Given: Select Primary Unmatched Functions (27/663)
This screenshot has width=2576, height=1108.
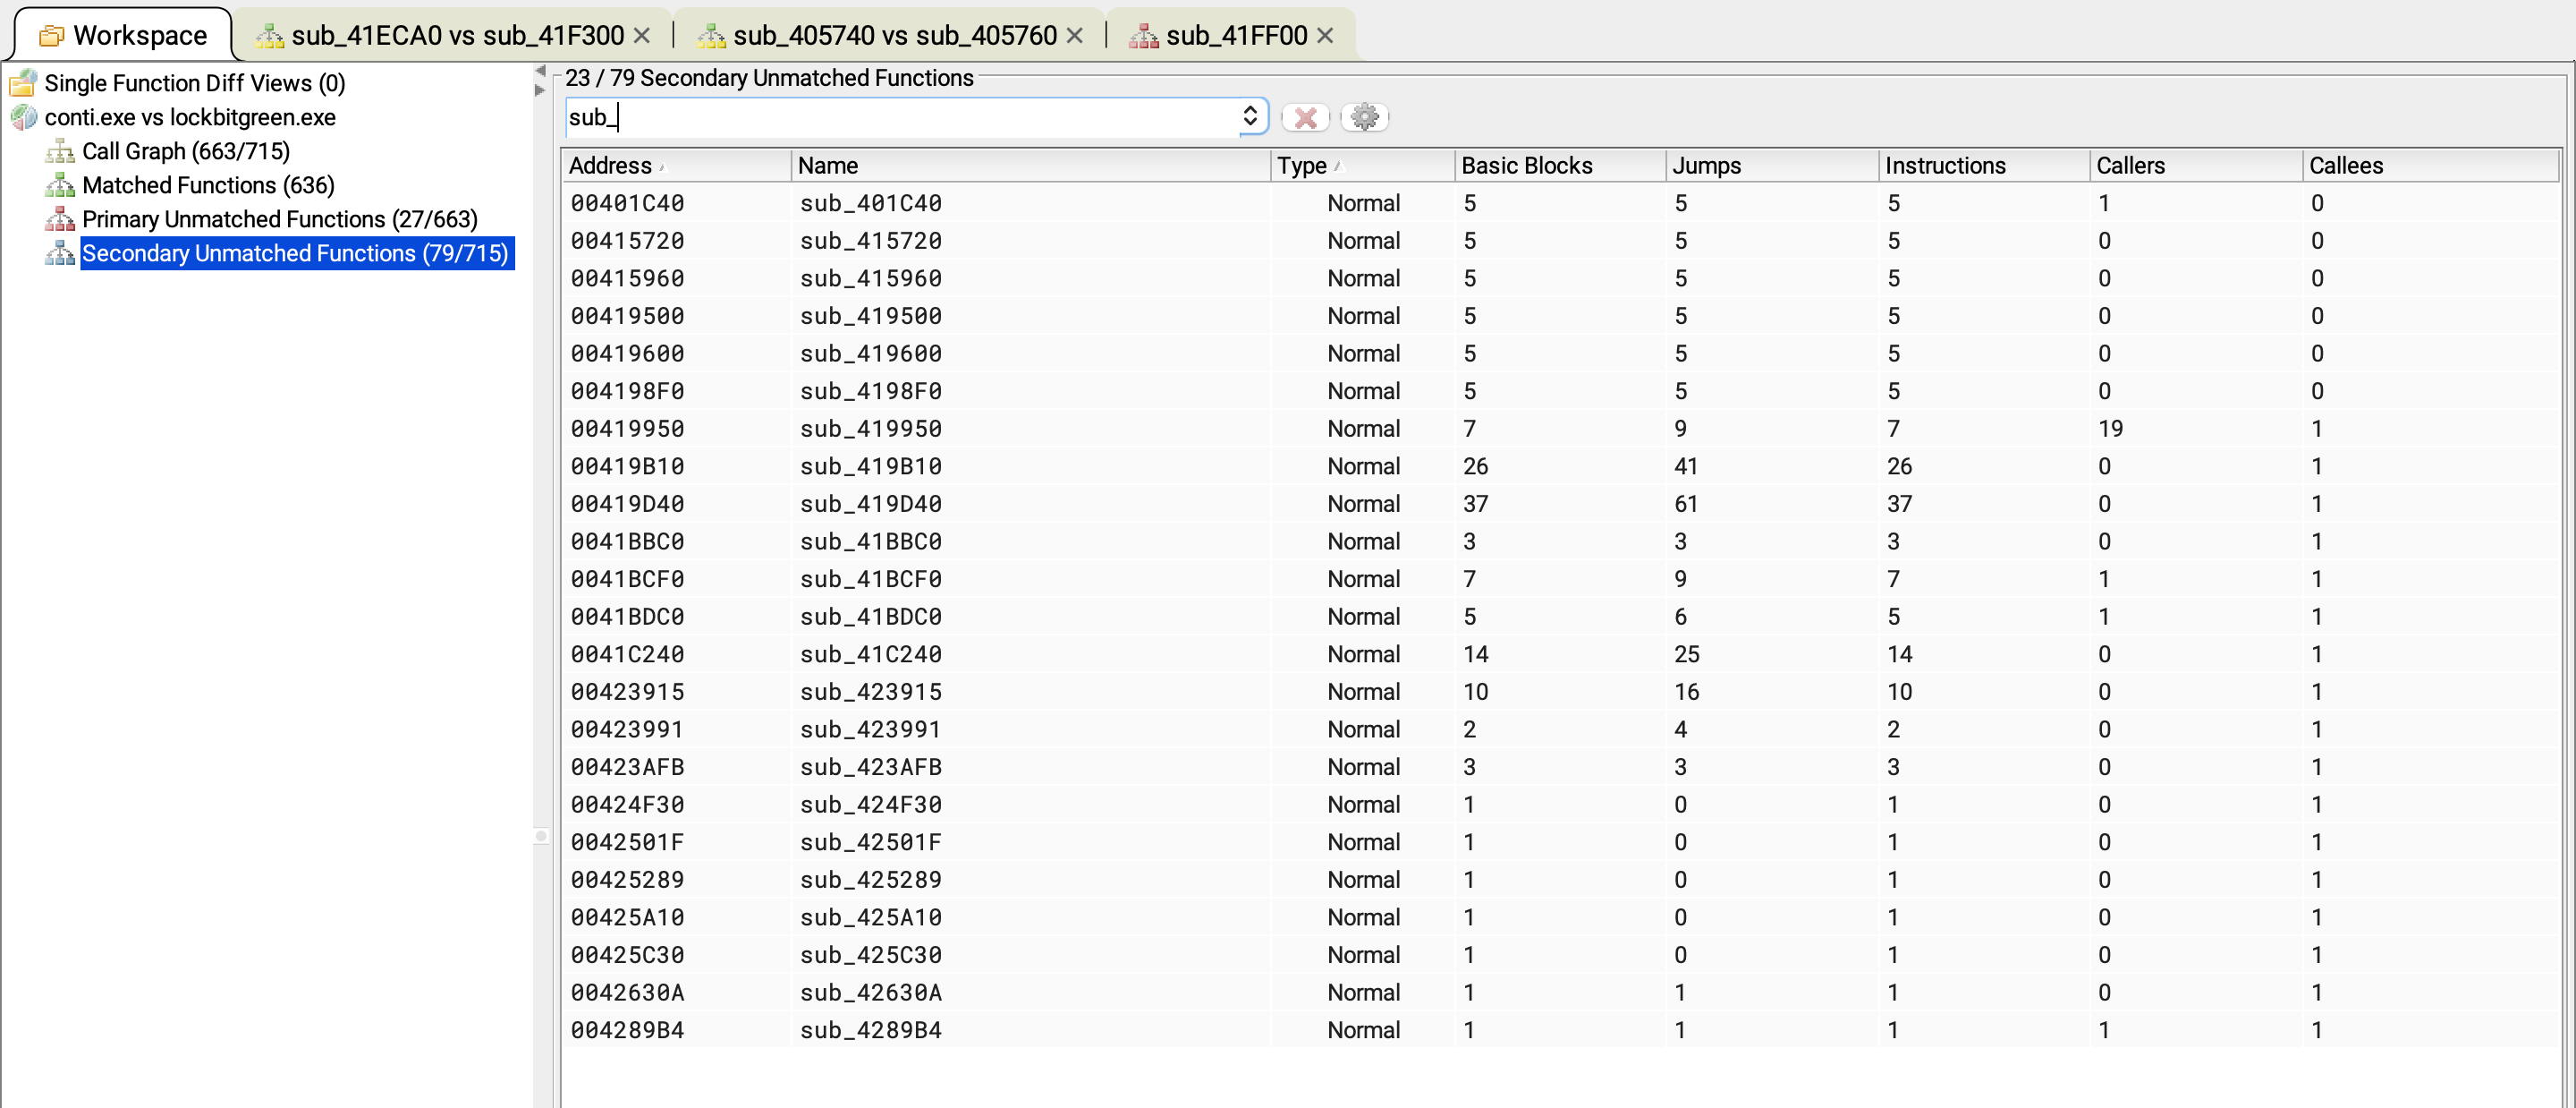Looking at the screenshot, I should click(x=280, y=219).
